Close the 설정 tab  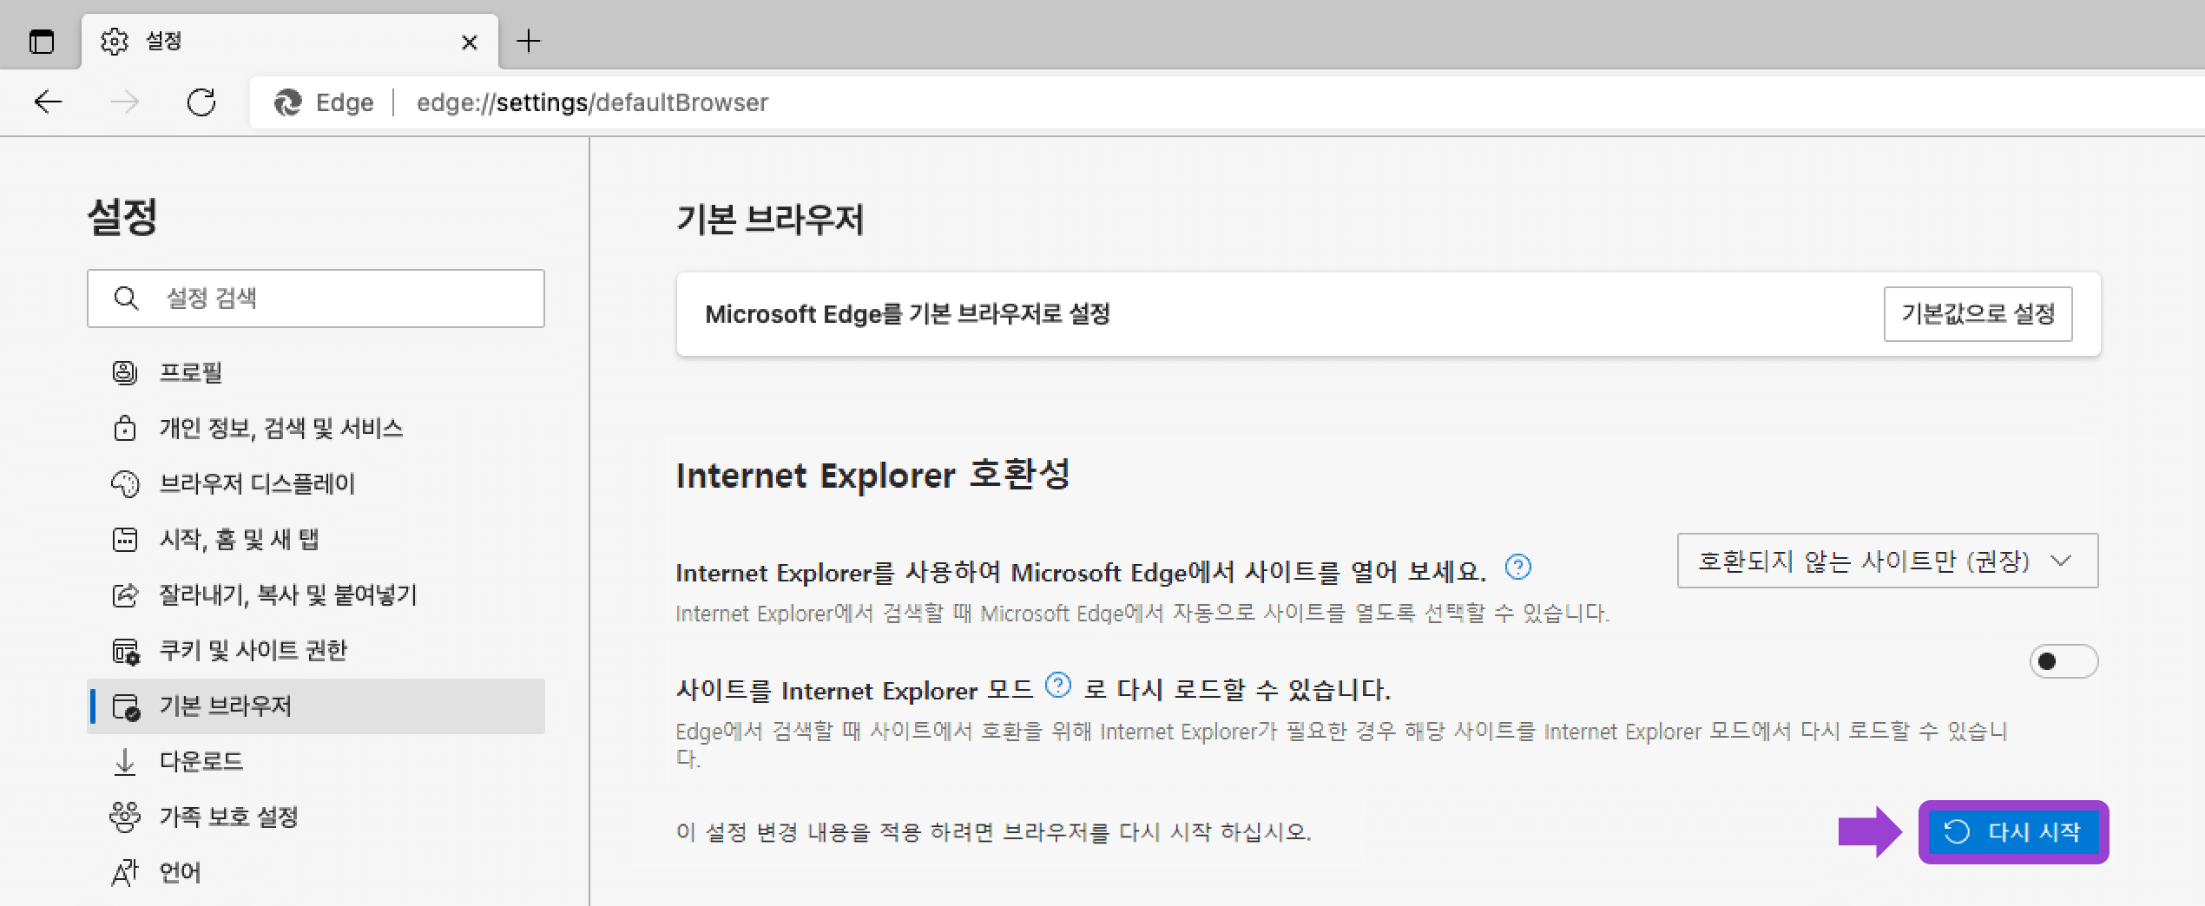coord(469,42)
